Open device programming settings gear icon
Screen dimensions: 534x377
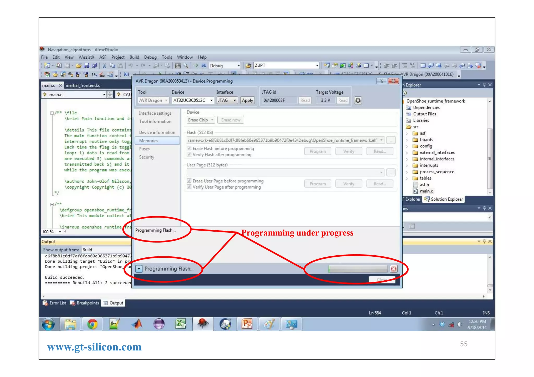pos(358,100)
